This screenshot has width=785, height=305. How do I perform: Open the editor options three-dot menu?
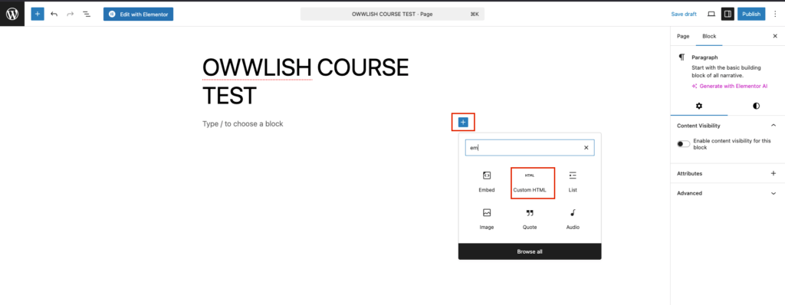(x=776, y=14)
